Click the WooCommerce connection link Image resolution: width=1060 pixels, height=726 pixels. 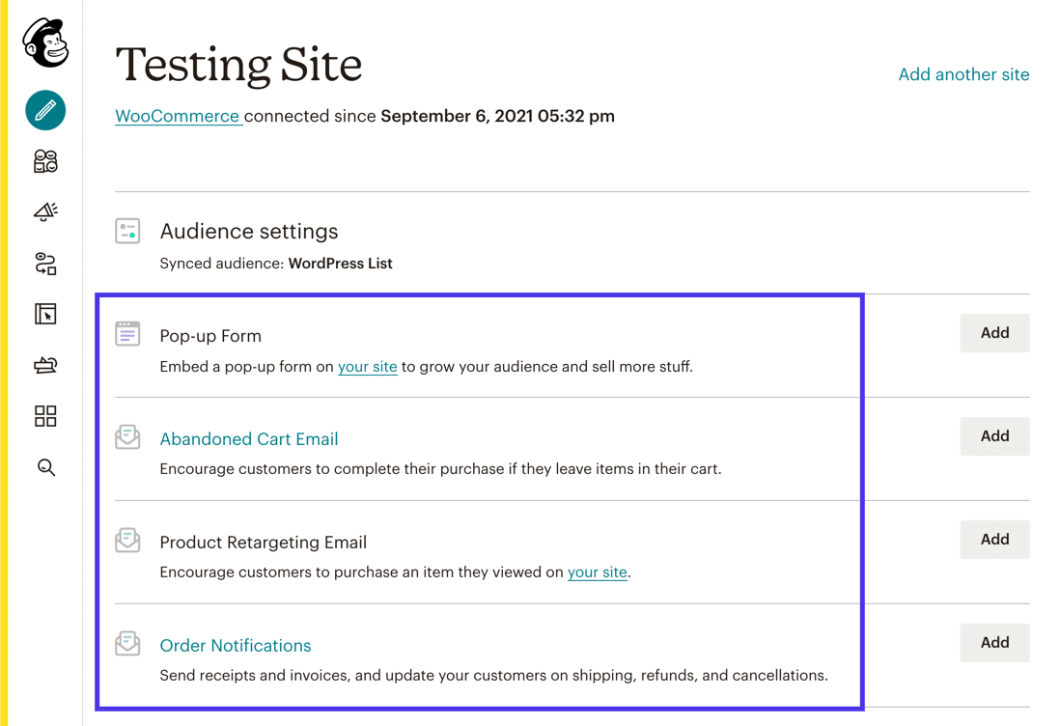tap(178, 116)
